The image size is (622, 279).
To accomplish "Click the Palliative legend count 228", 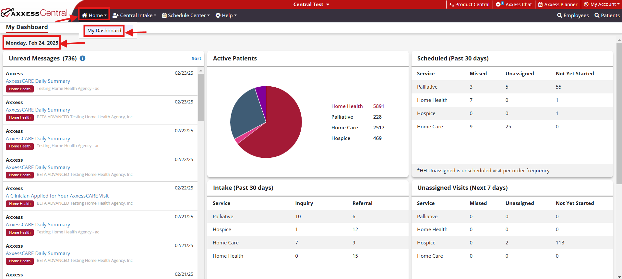I will 377,117.
